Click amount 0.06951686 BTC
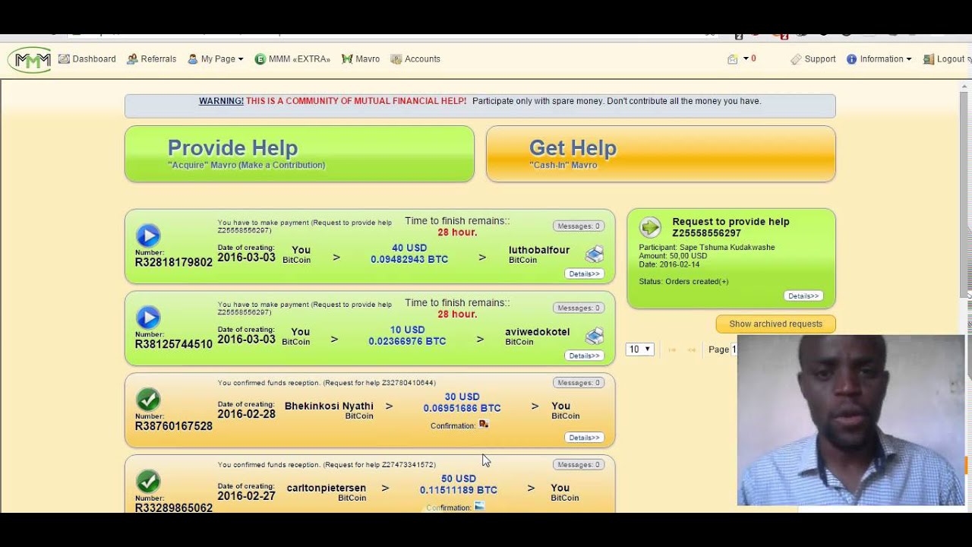Viewport: 972px width, 547px height. point(462,409)
